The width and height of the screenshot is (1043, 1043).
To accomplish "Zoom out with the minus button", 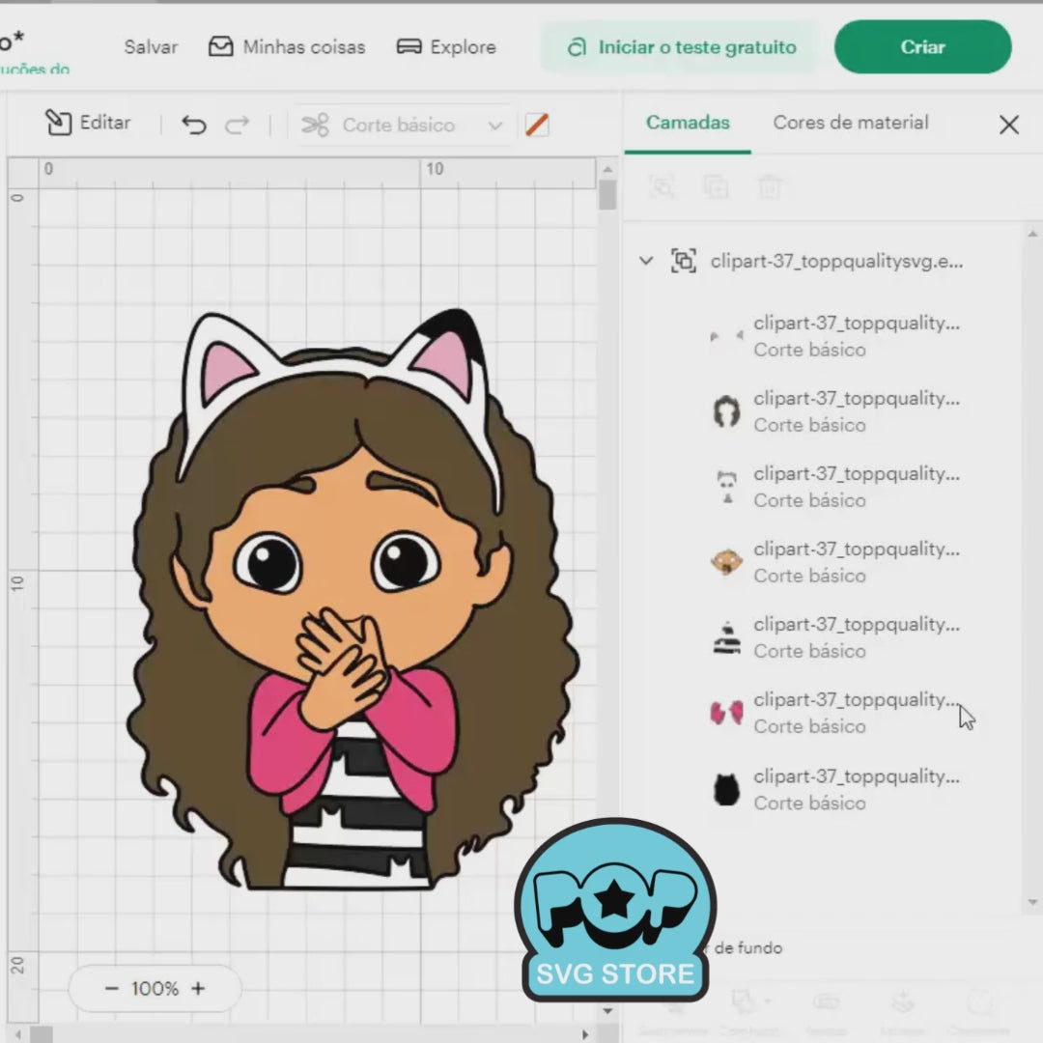I will pos(111,989).
